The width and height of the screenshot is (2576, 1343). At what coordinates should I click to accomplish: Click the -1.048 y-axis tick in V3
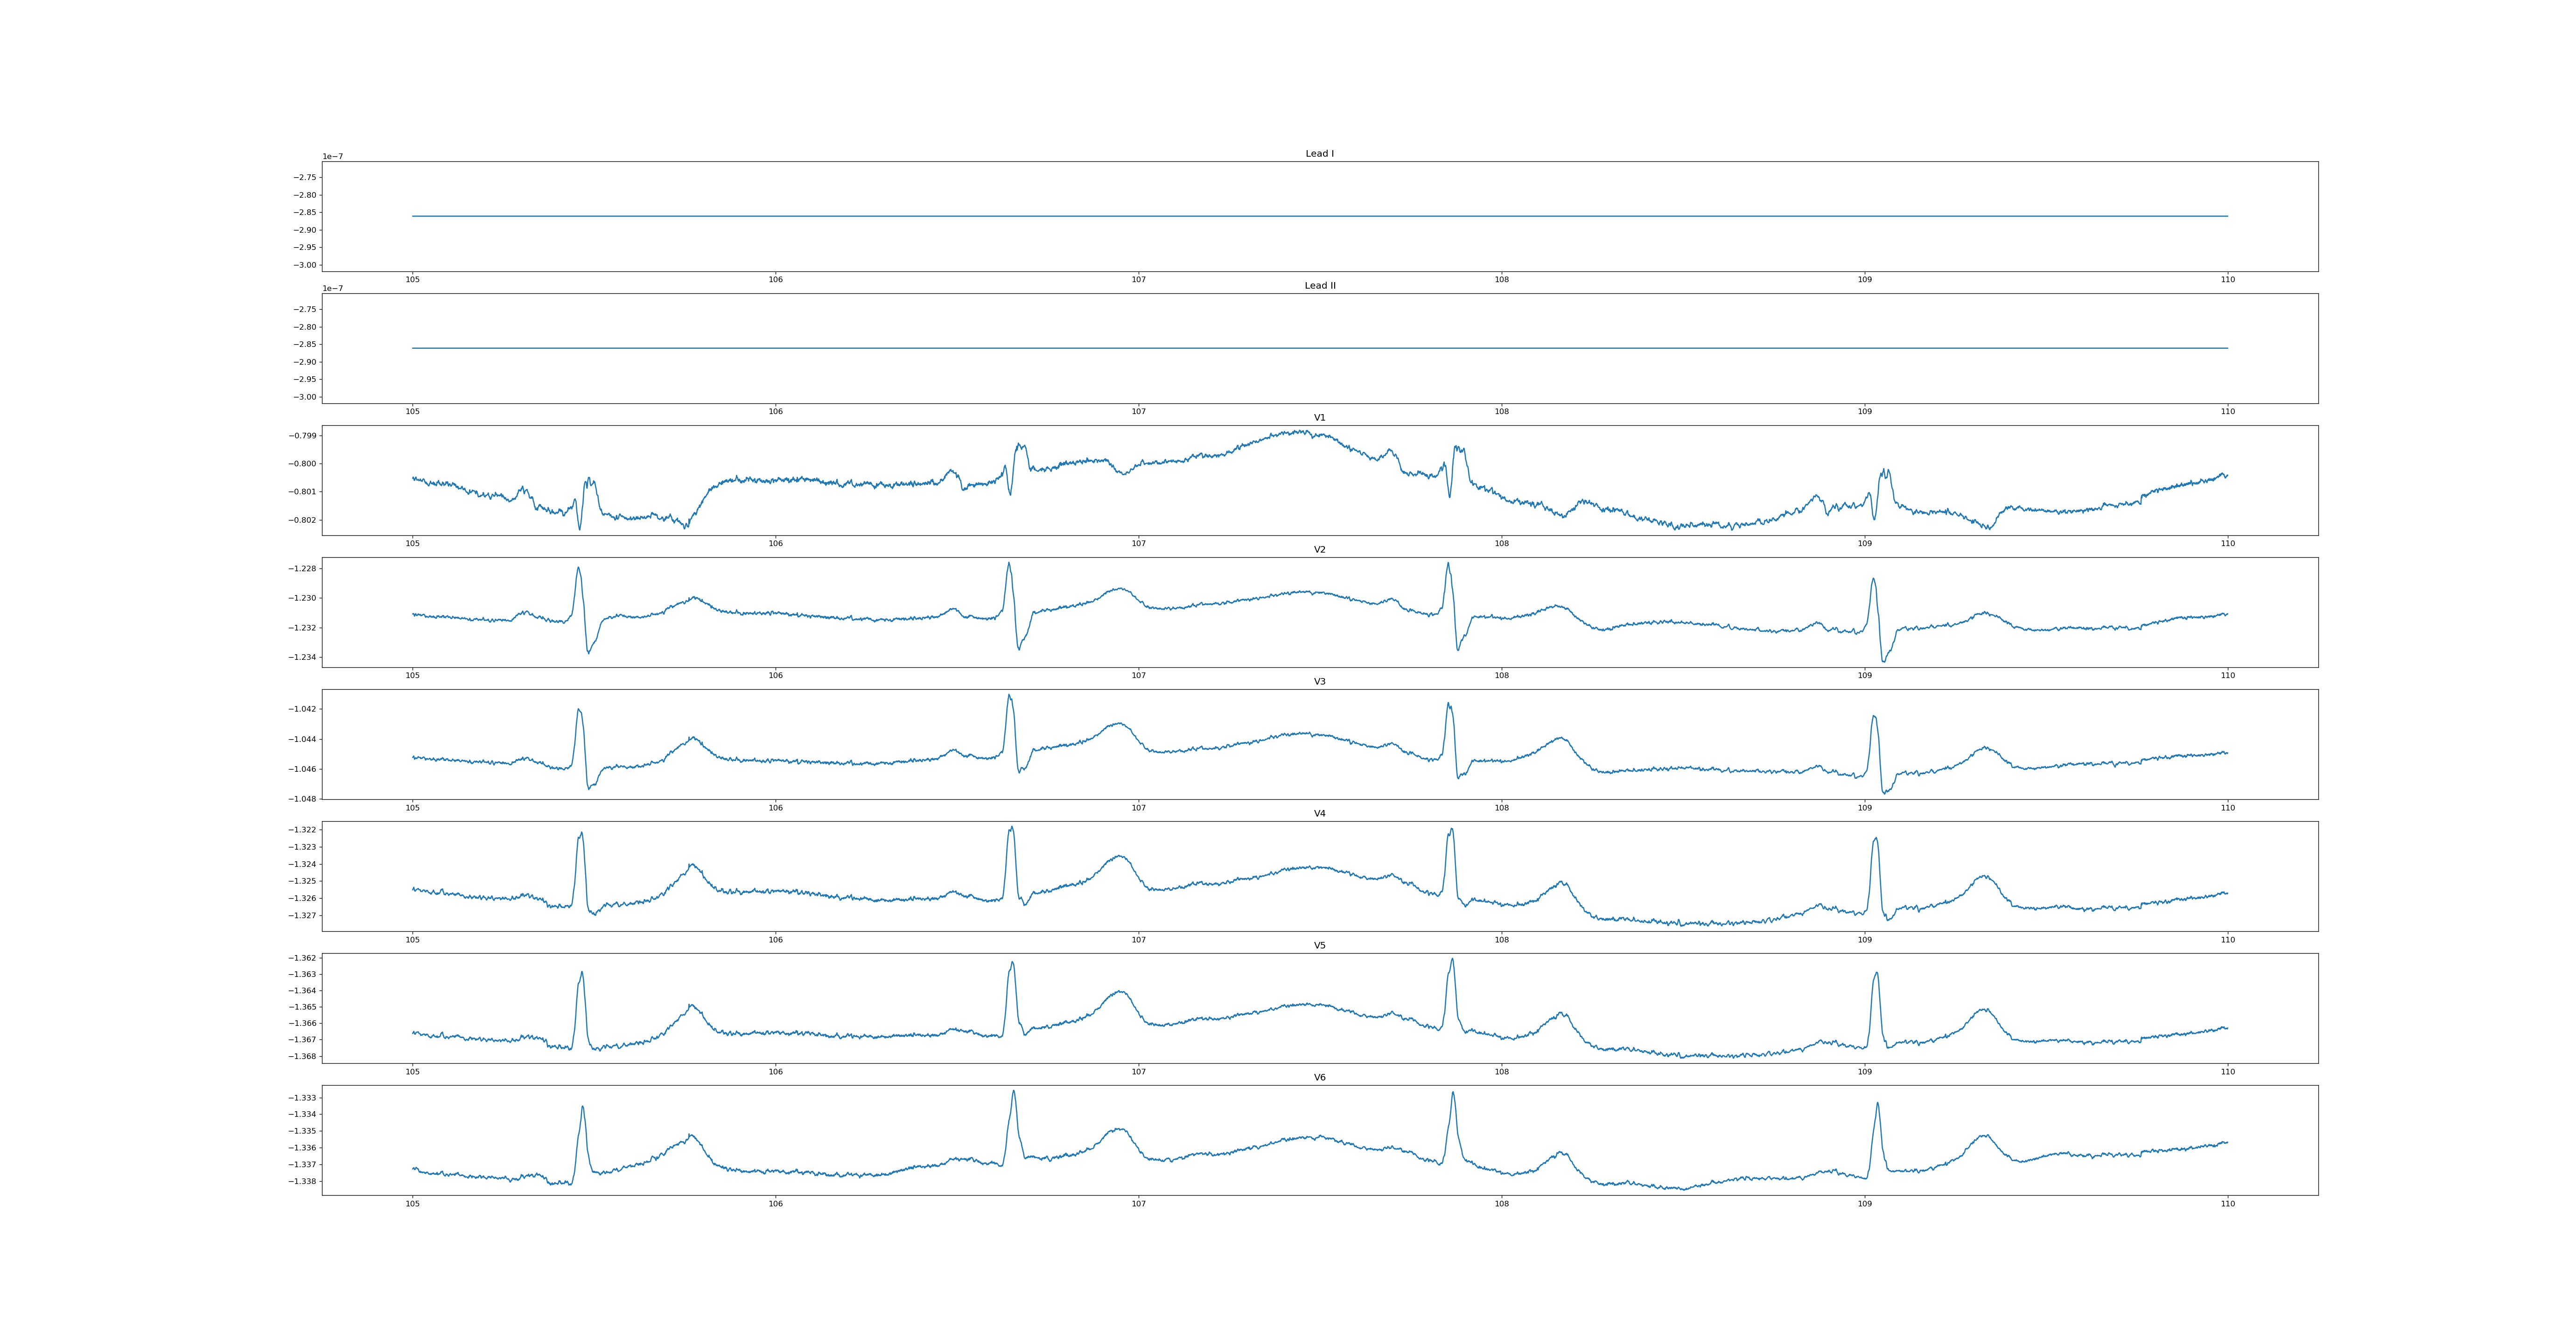tap(303, 799)
